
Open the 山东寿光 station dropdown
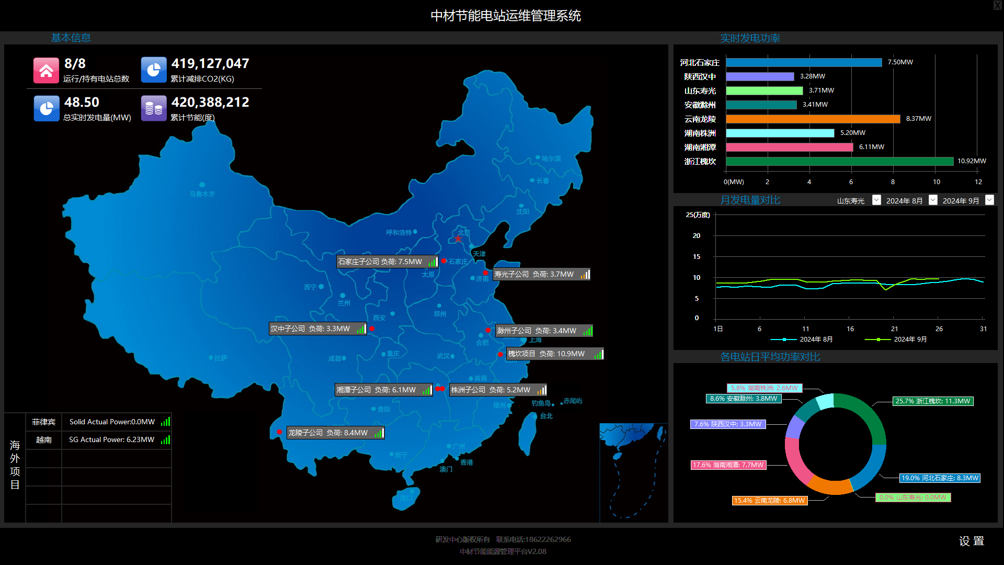(876, 200)
